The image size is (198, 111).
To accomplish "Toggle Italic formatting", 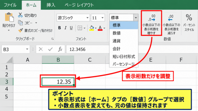I will click(65, 28).
